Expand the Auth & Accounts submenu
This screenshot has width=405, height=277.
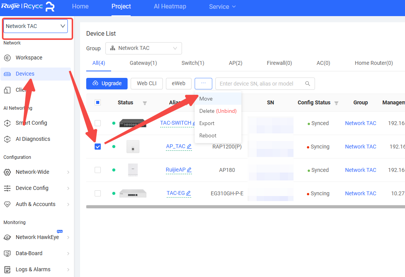pos(68,204)
